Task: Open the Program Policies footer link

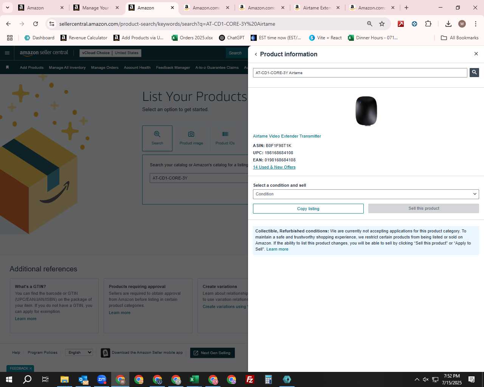Action: [42, 352]
